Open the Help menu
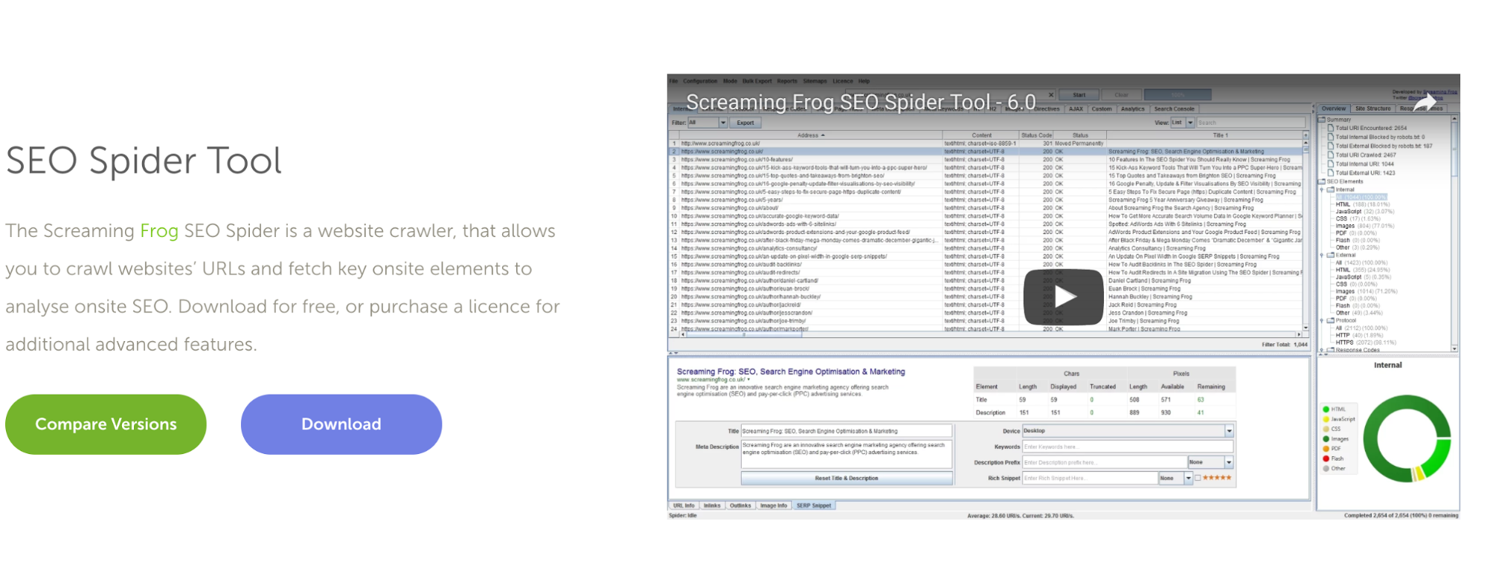The width and height of the screenshot is (1487, 567). point(864,81)
